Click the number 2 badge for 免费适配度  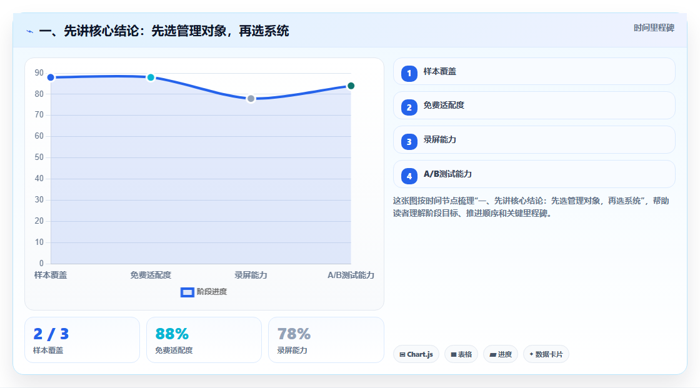(x=409, y=107)
